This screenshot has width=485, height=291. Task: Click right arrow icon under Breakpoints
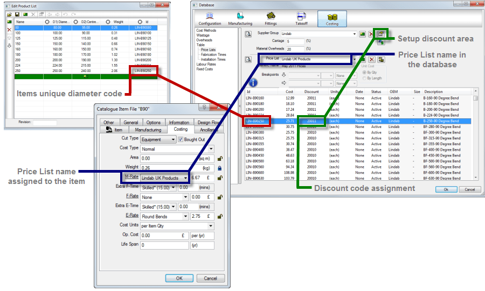(x=283, y=83)
